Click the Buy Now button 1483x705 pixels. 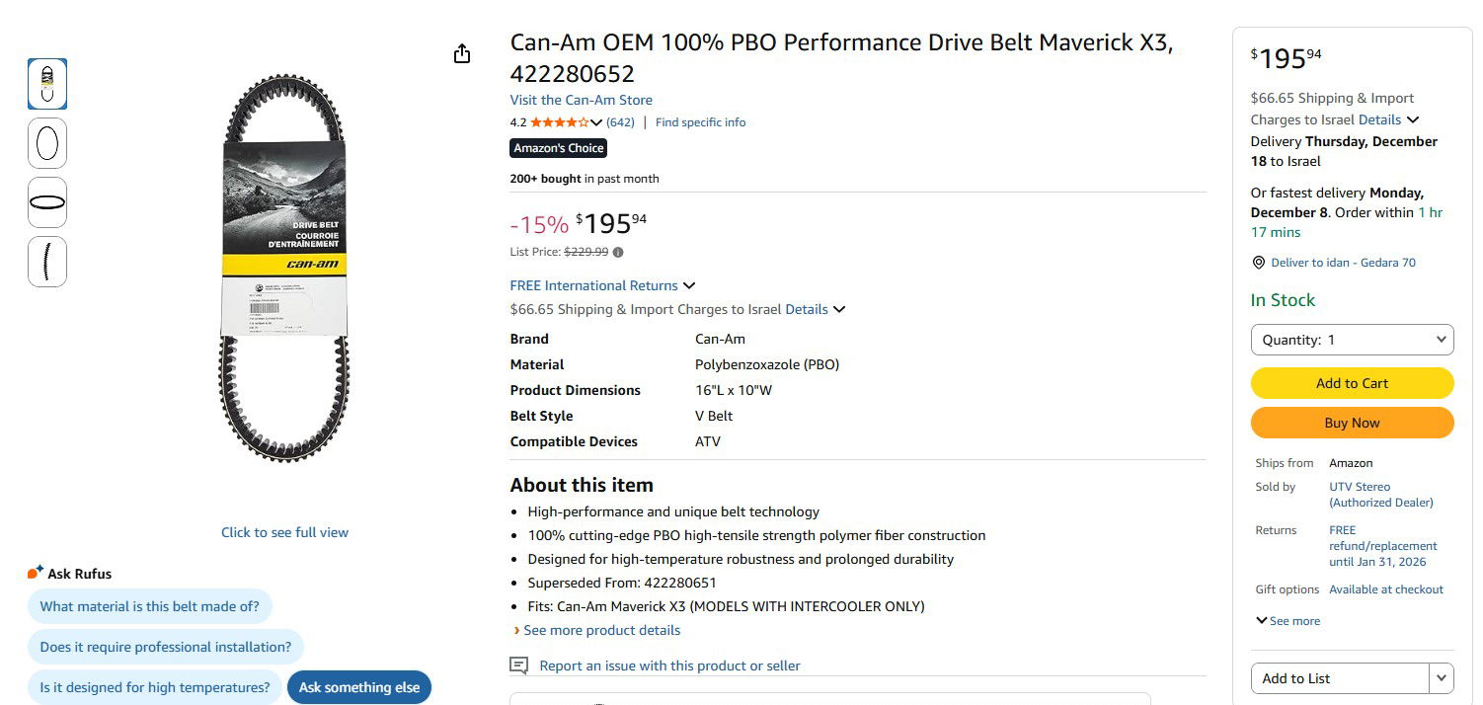1352,423
